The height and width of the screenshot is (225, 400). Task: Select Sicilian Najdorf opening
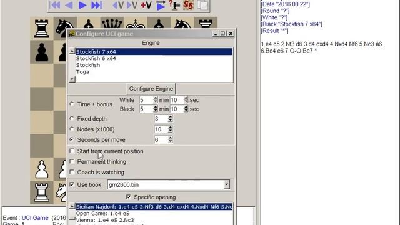pyautogui.click(x=154, y=207)
